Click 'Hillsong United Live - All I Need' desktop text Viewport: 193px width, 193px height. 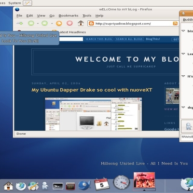click(x=144, y=164)
